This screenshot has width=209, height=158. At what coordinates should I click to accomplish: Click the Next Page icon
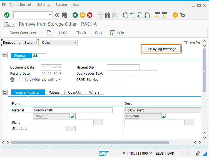[140, 15]
